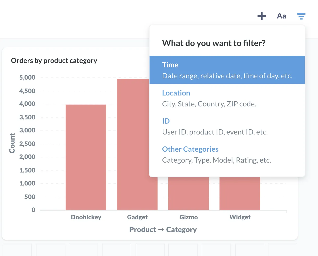
Task: Add a text box with Aa icon
Action: tap(282, 16)
